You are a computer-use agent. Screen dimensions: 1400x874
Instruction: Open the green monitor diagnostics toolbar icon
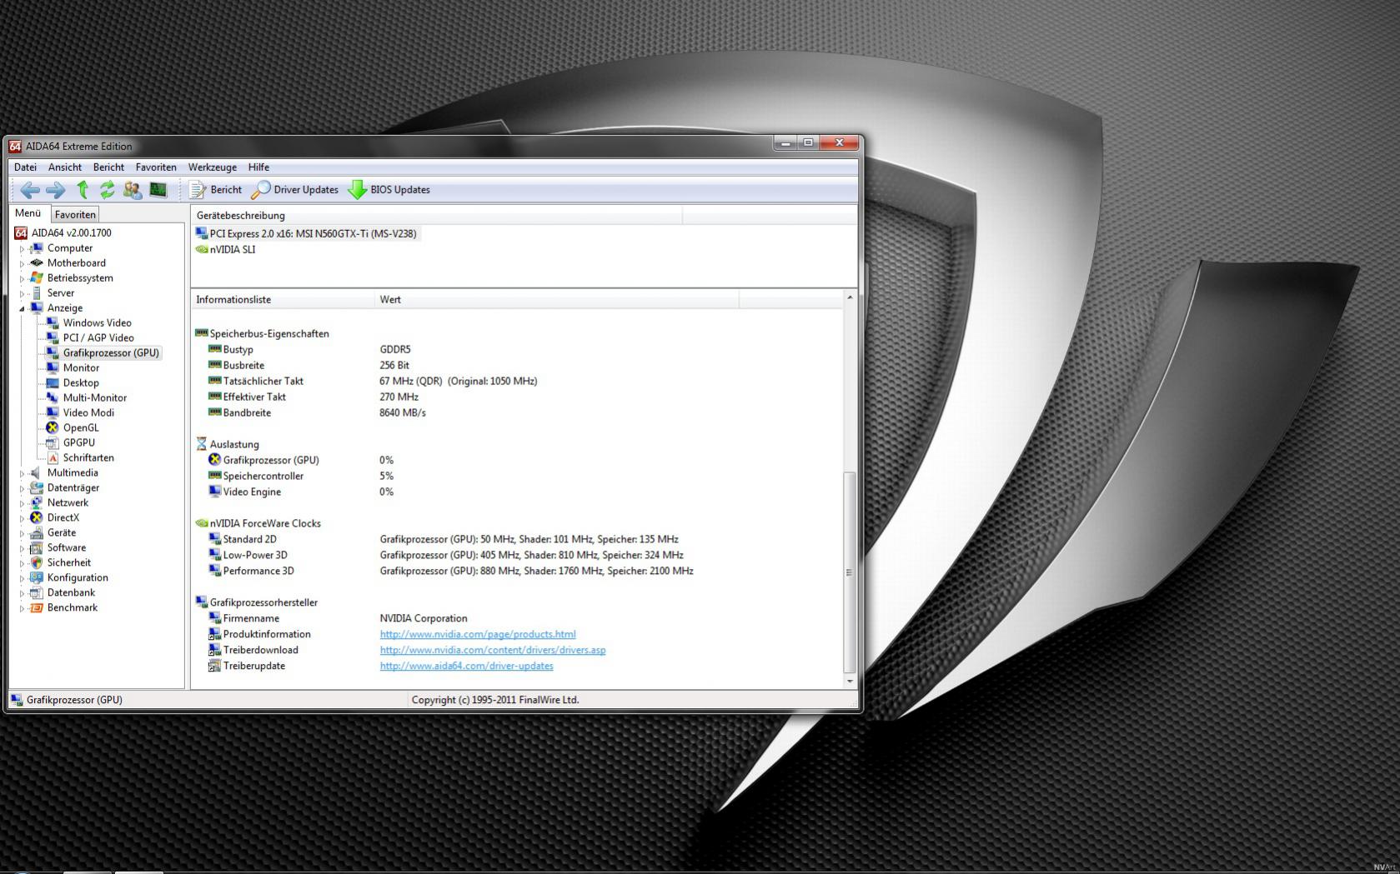coord(158,190)
